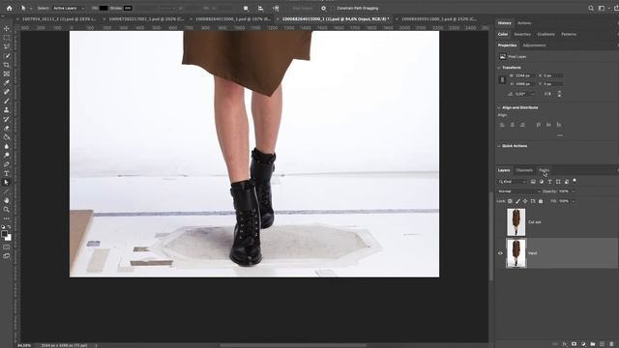Select the Spot Healing Brush tool
Image resolution: width=619 pixels, height=348 pixels.
tap(7, 92)
